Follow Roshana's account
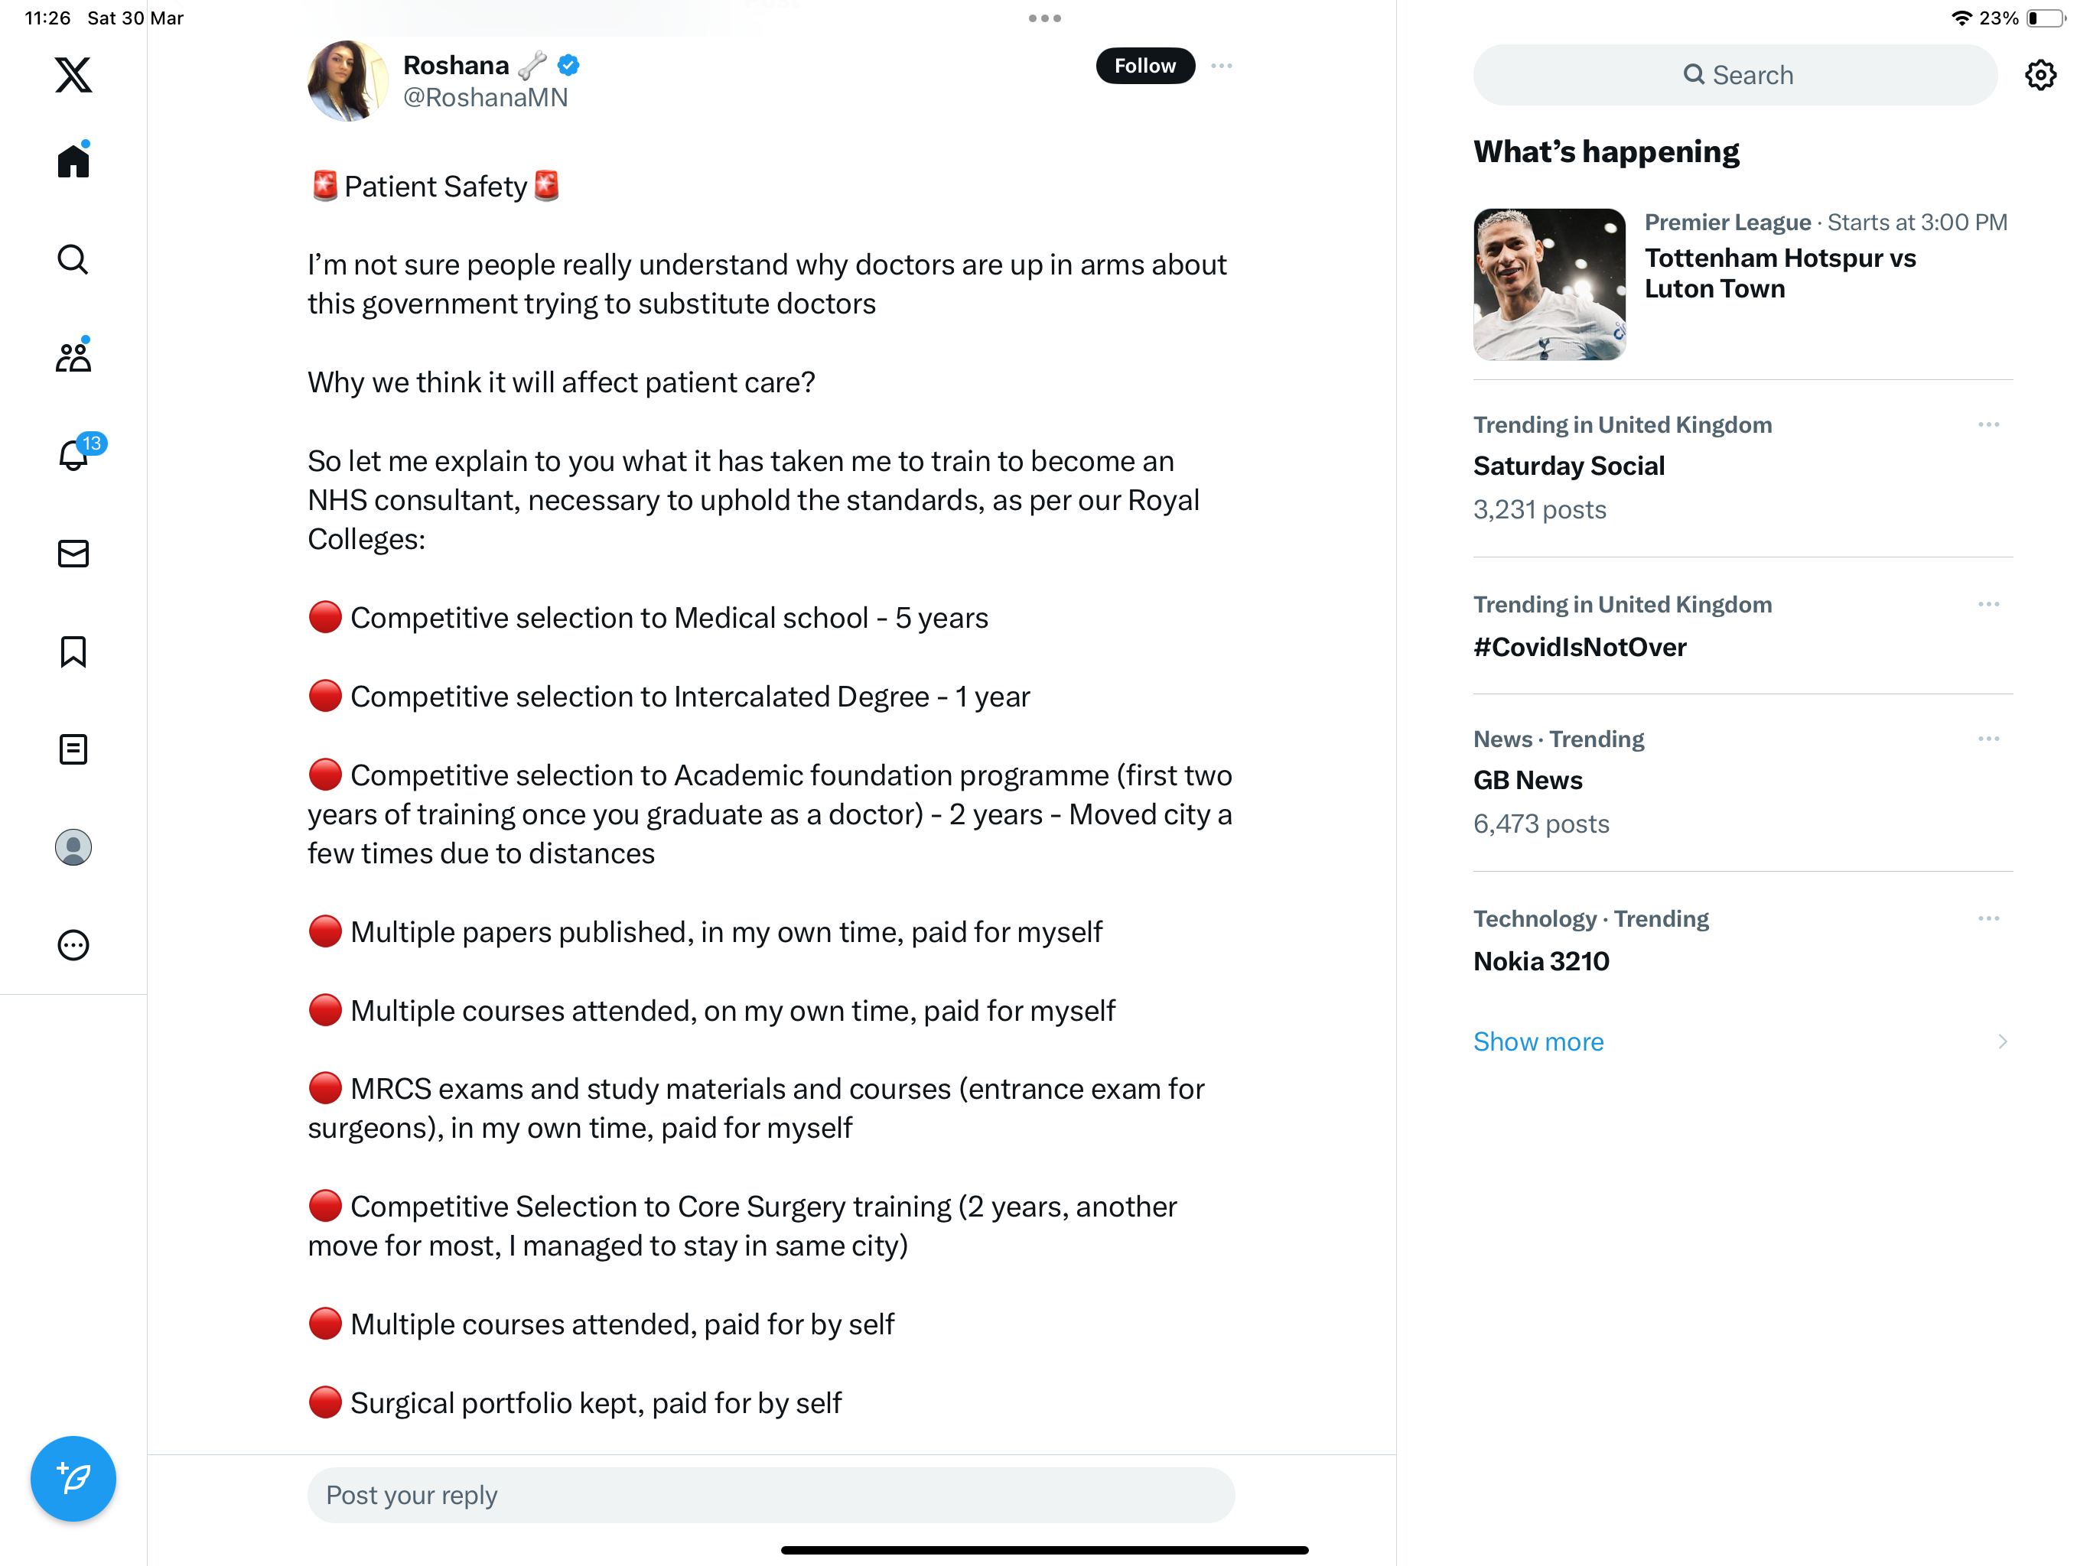This screenshot has height=1566, width=2090. coord(1145,66)
